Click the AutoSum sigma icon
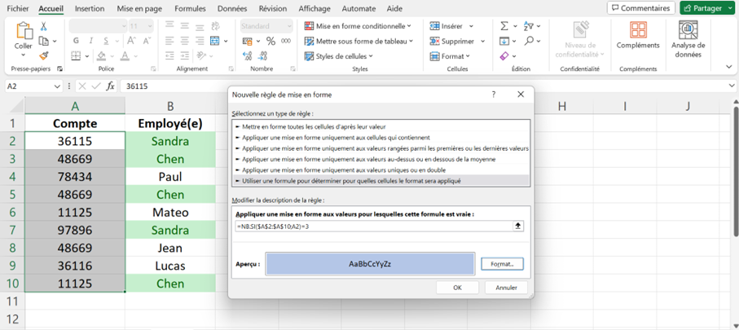Viewport: 739px width, 330px height. point(504,26)
